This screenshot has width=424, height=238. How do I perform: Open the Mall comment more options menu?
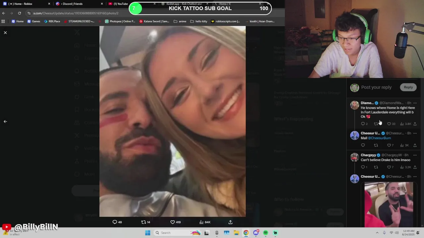pyautogui.click(x=415, y=133)
